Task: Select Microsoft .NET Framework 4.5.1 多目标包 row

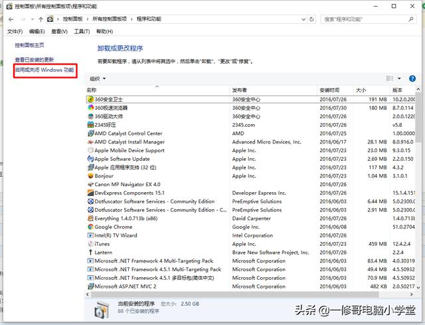Action: [251, 278]
